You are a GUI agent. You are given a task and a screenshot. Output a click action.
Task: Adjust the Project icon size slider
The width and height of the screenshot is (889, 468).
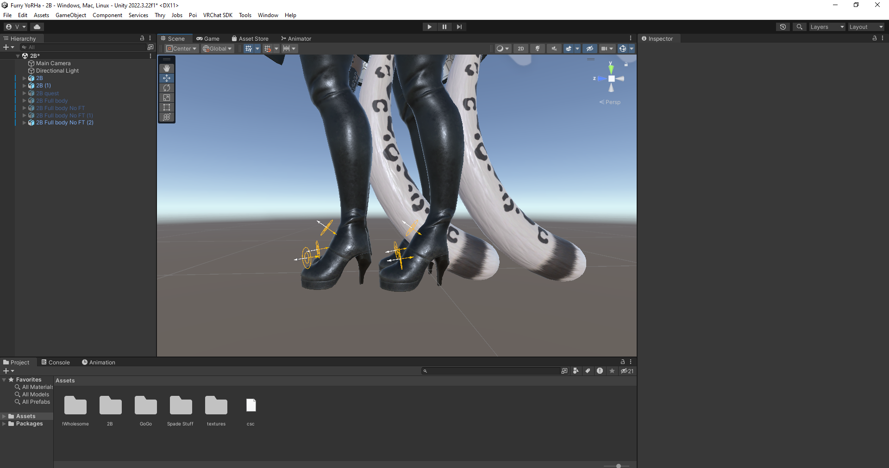pos(618,466)
